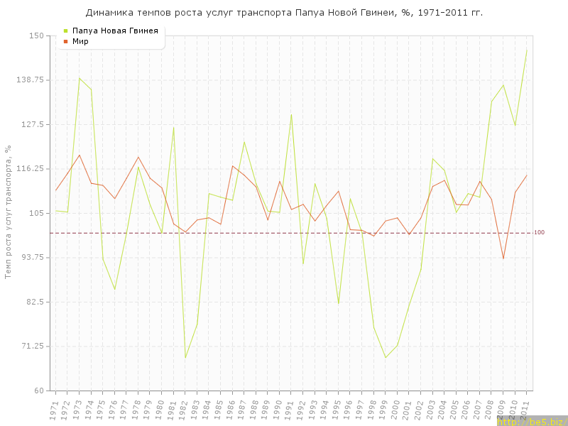
Task: Open the be5.biz watermark link
Action: pos(532,422)
